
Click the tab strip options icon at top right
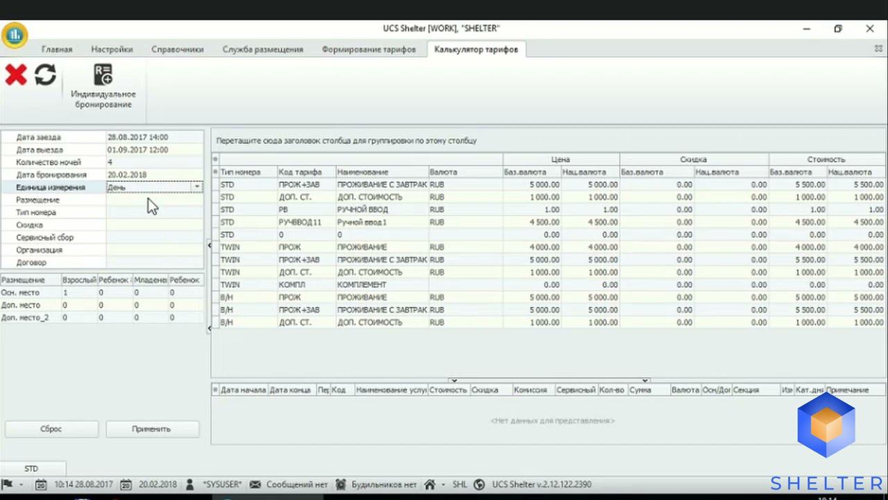pos(878,49)
